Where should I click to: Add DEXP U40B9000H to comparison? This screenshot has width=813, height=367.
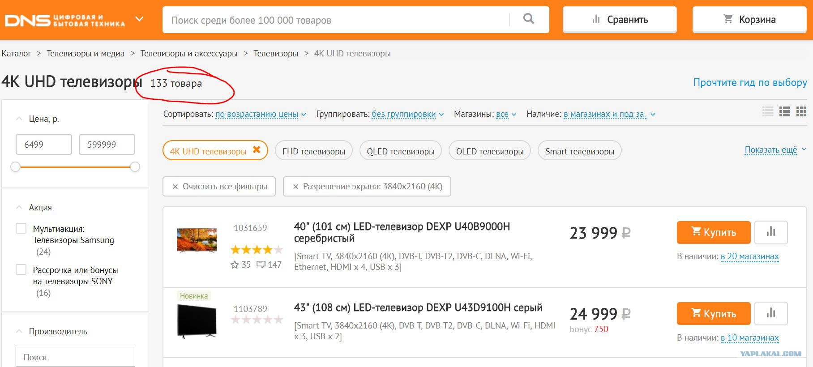[771, 232]
